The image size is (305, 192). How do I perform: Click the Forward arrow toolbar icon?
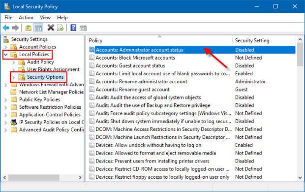tap(15, 28)
